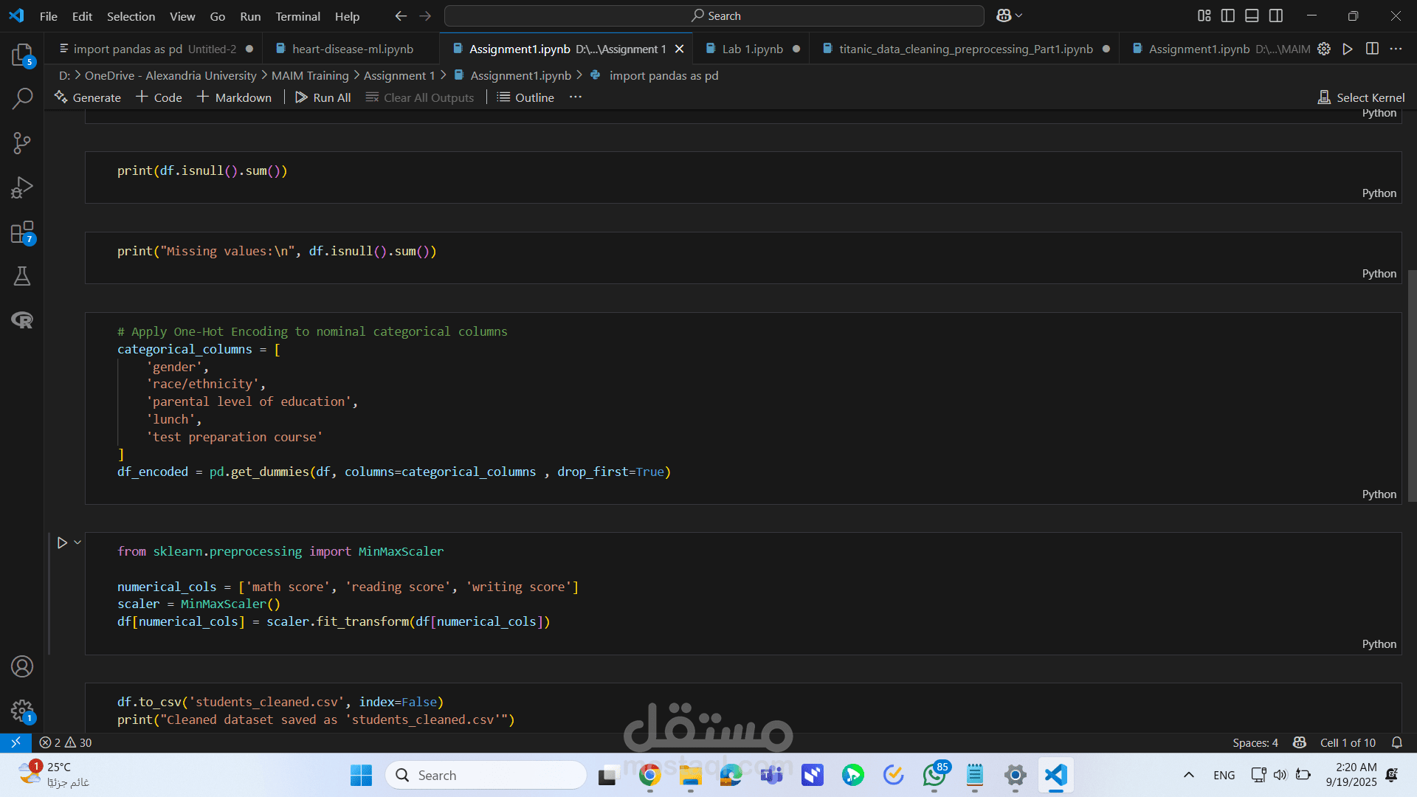The height and width of the screenshot is (797, 1417).
Task: Open more notebook toolbar actions
Action: [x=576, y=97]
